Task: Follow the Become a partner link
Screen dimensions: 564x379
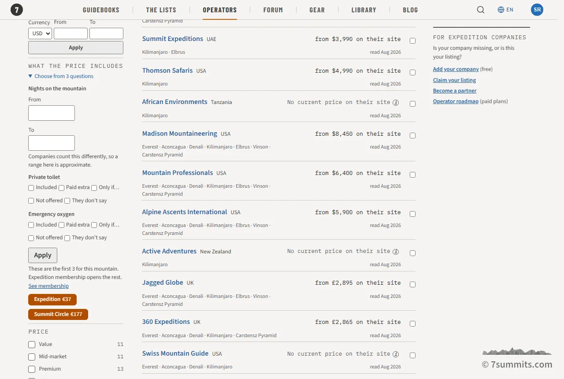Action: click(455, 91)
